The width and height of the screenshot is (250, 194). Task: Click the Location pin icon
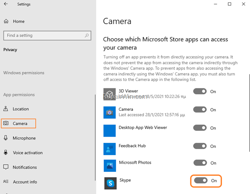click(6, 109)
